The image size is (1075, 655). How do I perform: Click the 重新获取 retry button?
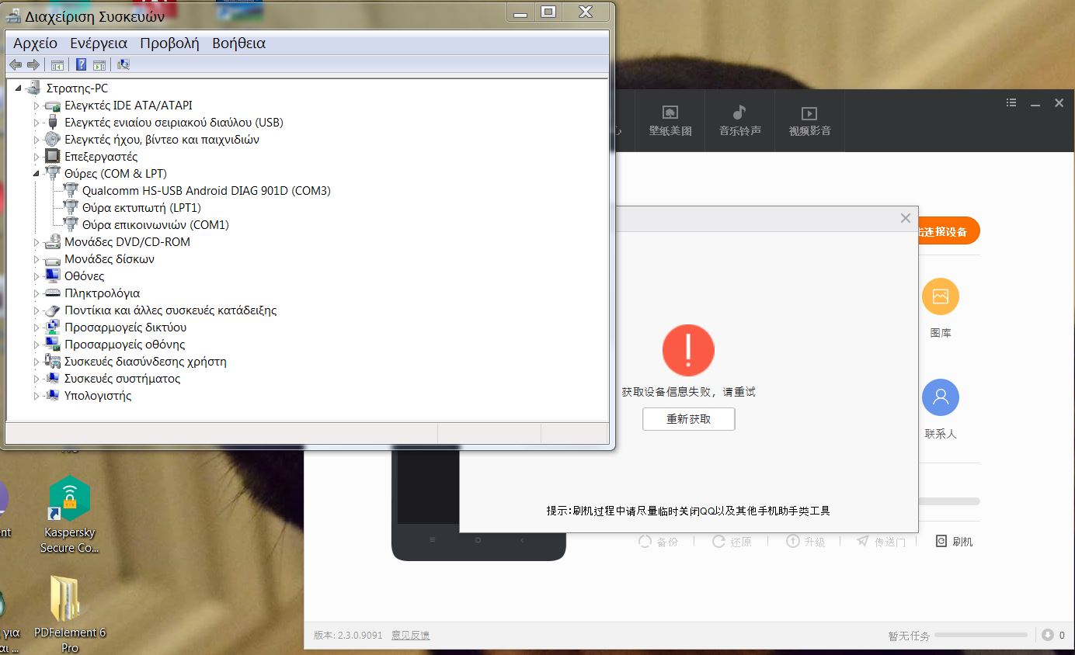(688, 419)
